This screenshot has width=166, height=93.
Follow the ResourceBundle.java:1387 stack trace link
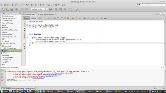pyautogui.click(x=52, y=75)
